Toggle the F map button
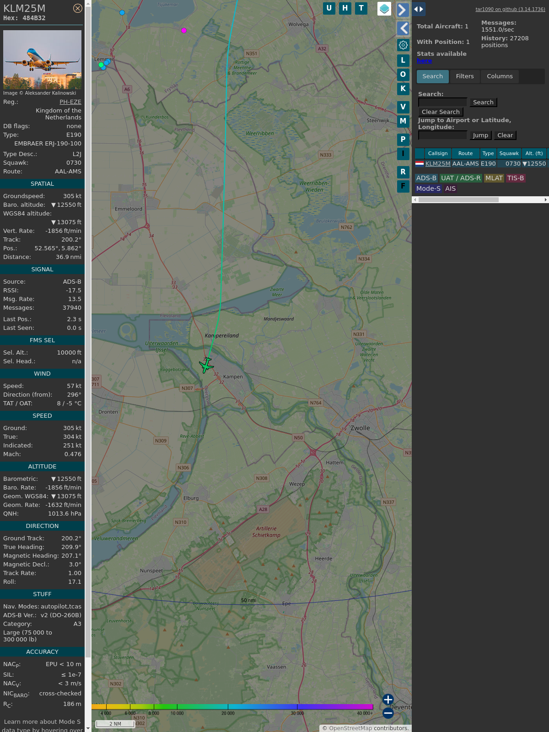 [403, 186]
